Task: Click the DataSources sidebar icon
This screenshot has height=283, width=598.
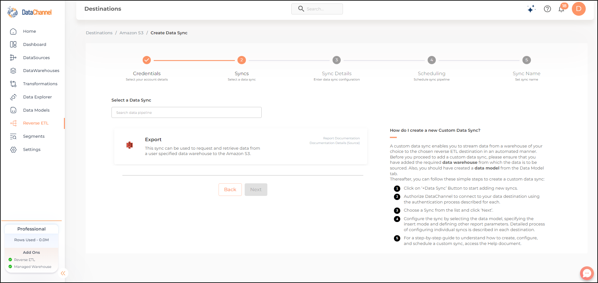Action: coord(13,58)
